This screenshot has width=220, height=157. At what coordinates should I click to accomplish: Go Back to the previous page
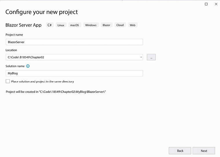tap(180, 151)
